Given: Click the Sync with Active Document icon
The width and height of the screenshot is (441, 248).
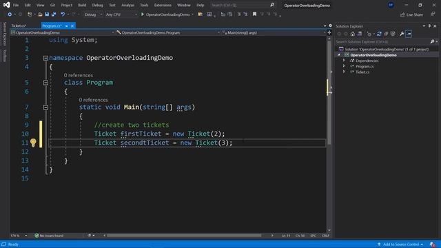Looking at the screenshot, I should (379, 34).
